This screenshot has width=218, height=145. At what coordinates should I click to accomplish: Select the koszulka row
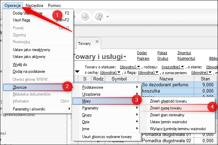click(x=151, y=91)
